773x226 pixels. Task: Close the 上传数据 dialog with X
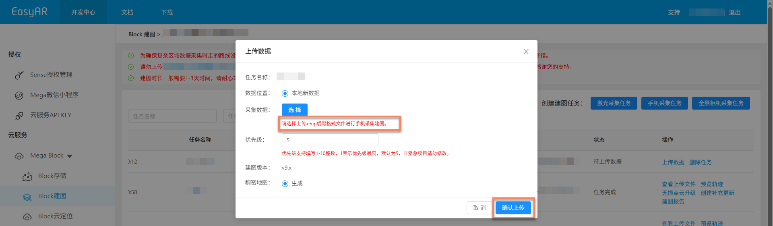[526, 52]
